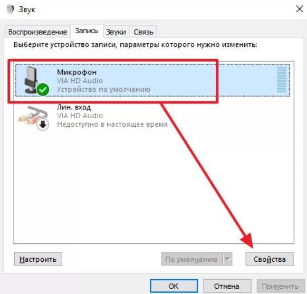Viewport: 307px width, 294px height.
Task: Open the Звуки tab
Action: 116,32
